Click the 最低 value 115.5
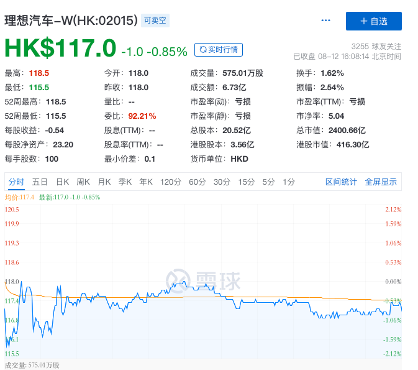This screenshot has width=418, height=370. coord(39,87)
